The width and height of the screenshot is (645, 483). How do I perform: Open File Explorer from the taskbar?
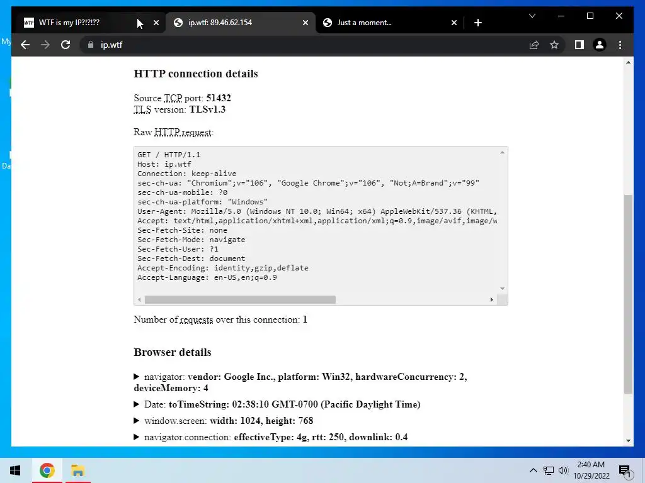pos(77,470)
